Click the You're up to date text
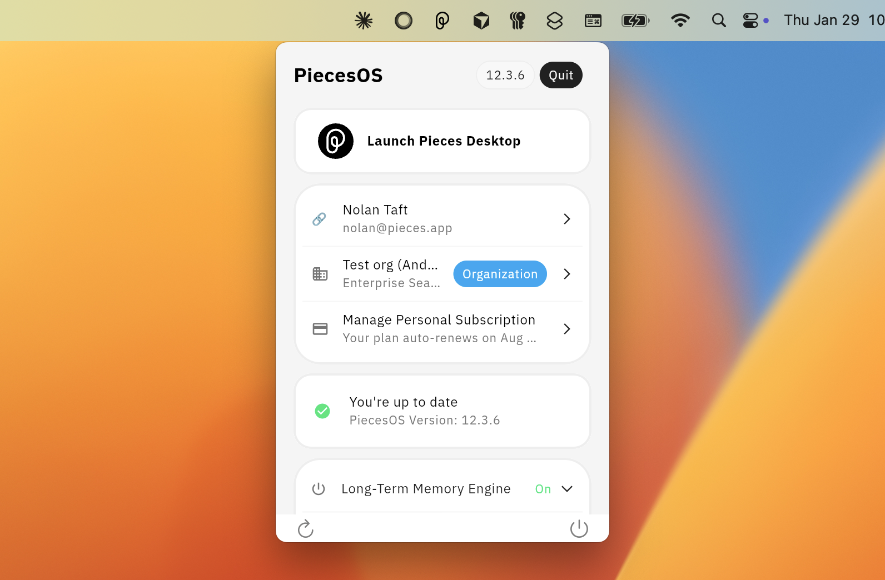The image size is (885, 580). click(404, 402)
